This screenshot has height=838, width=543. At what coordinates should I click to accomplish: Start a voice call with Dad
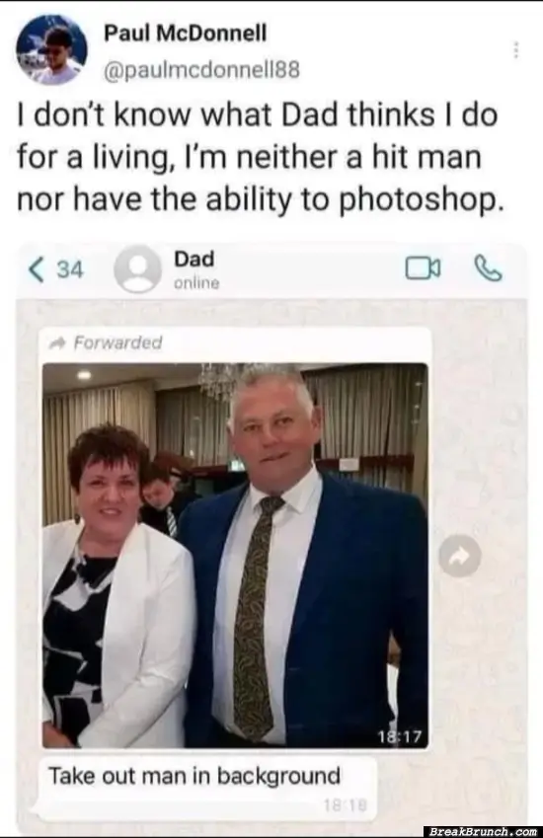489,268
